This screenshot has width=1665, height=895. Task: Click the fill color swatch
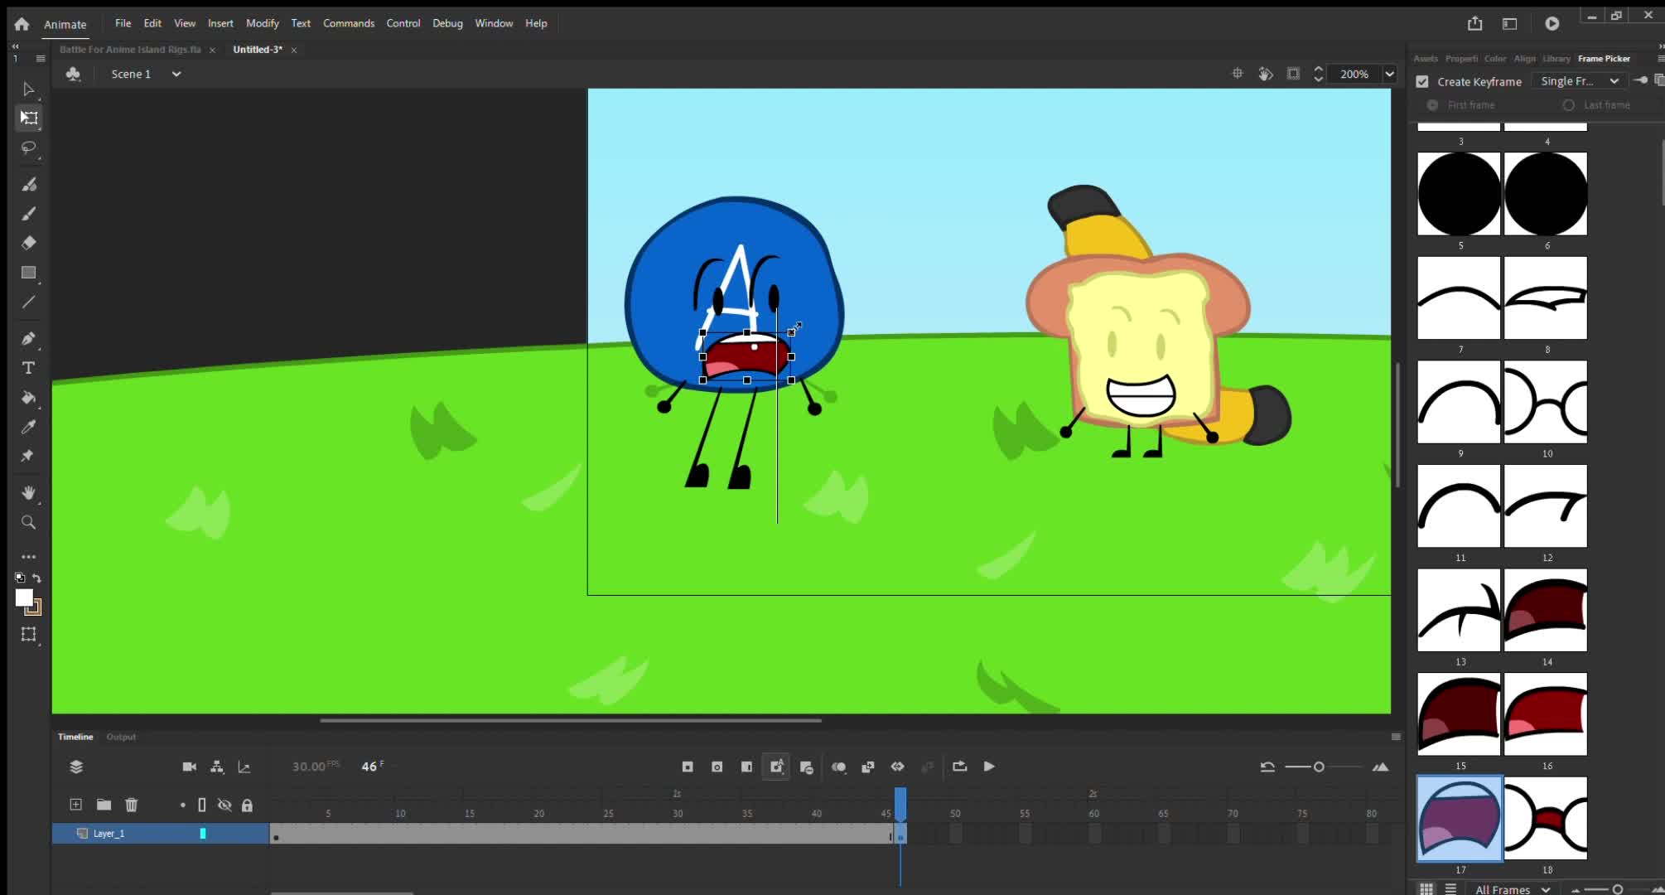tap(24, 597)
